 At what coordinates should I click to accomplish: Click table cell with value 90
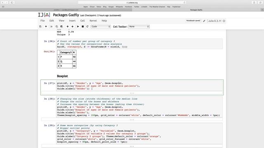click(74, 57)
